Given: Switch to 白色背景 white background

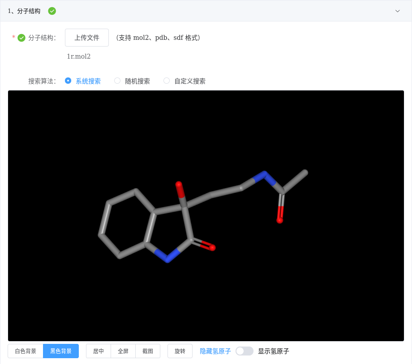Looking at the screenshot, I should [x=26, y=351].
